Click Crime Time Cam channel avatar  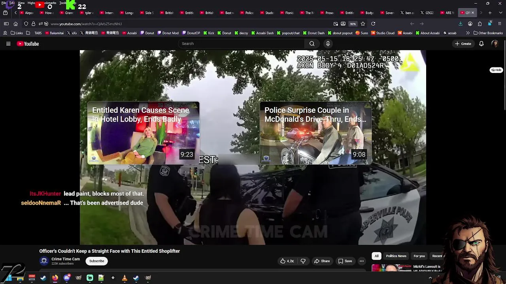(x=44, y=261)
